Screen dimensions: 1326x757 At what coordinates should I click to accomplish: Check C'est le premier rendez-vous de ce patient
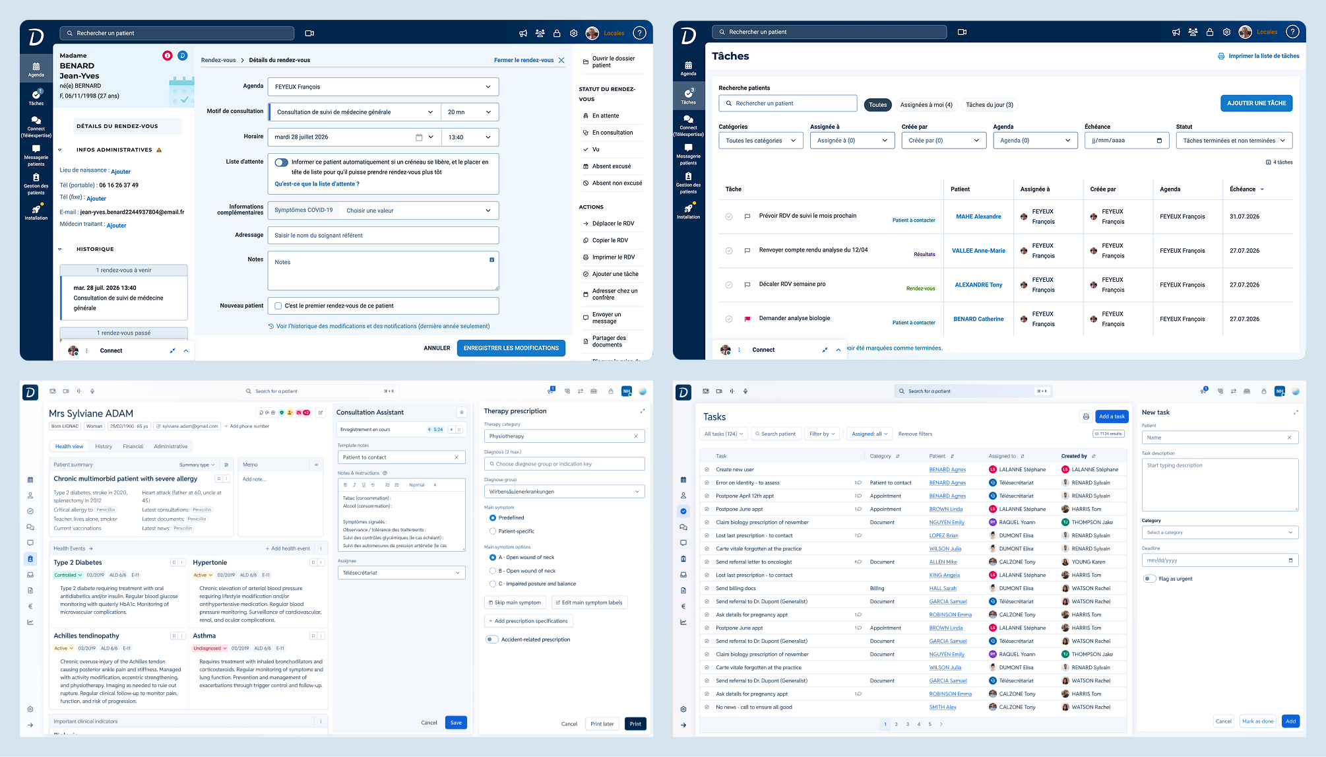tap(278, 306)
